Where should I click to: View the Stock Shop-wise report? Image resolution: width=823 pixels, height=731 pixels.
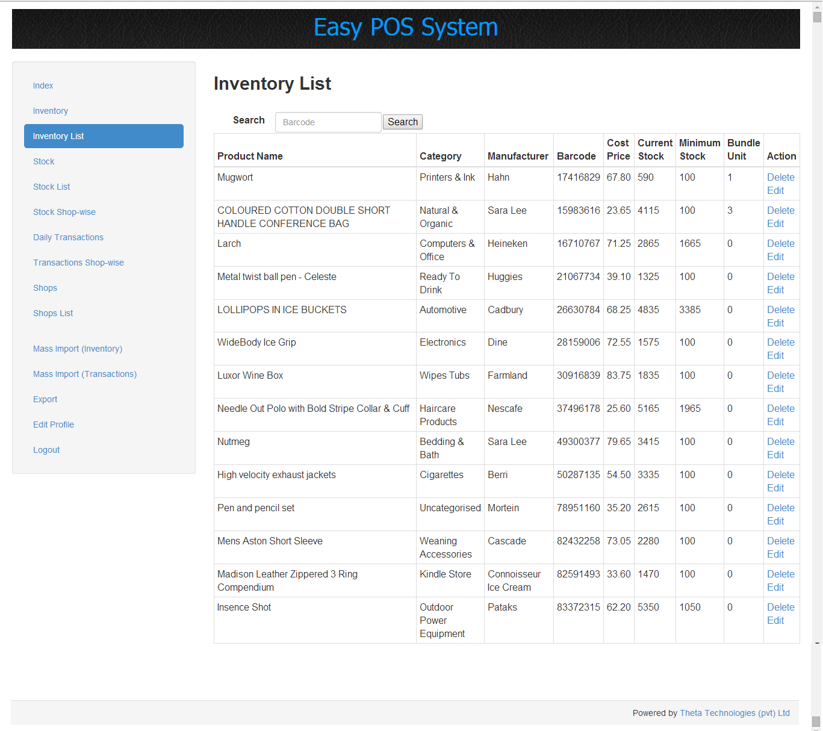(x=64, y=212)
